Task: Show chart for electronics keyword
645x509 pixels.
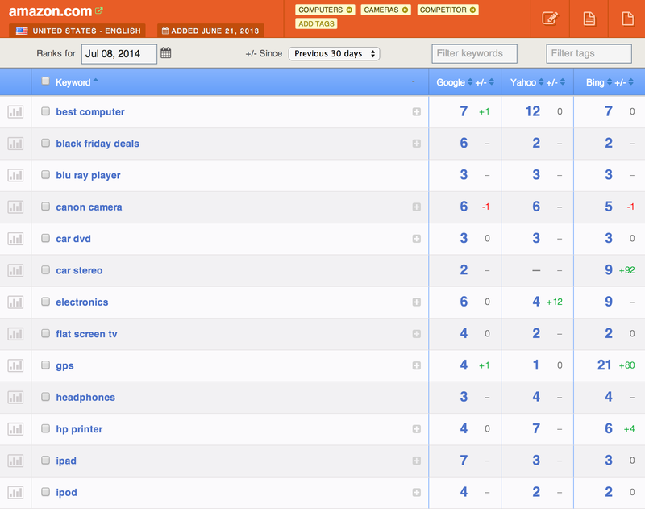Action: coord(15,302)
